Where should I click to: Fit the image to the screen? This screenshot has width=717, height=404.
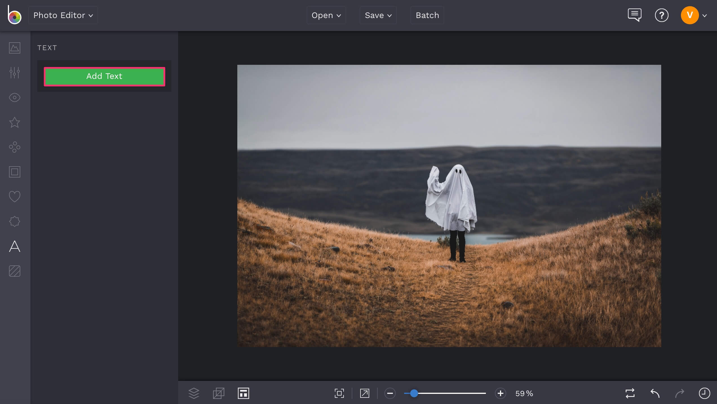[x=339, y=393]
